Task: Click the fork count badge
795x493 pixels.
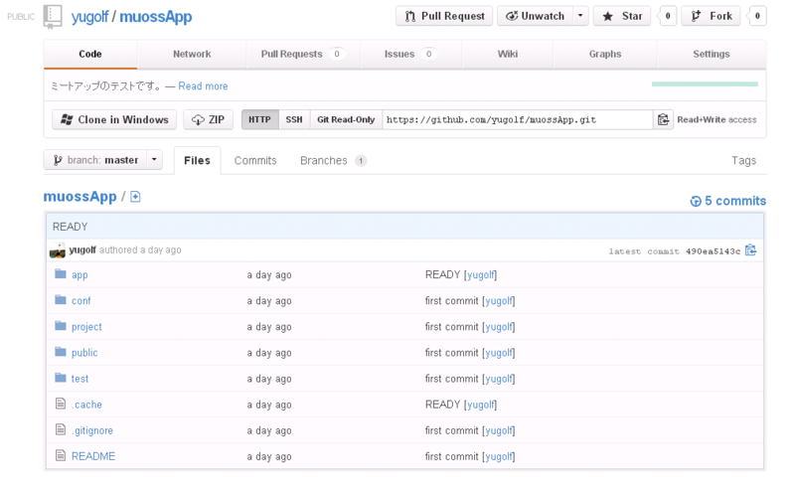Action: [x=757, y=16]
